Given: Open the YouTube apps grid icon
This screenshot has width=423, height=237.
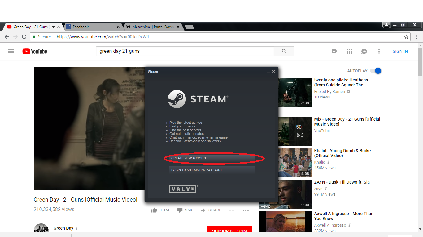Looking at the screenshot, I should tap(349, 51).
